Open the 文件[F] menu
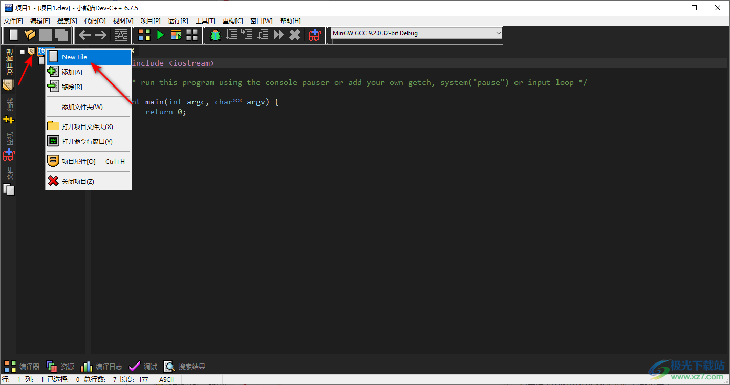 pyautogui.click(x=13, y=21)
